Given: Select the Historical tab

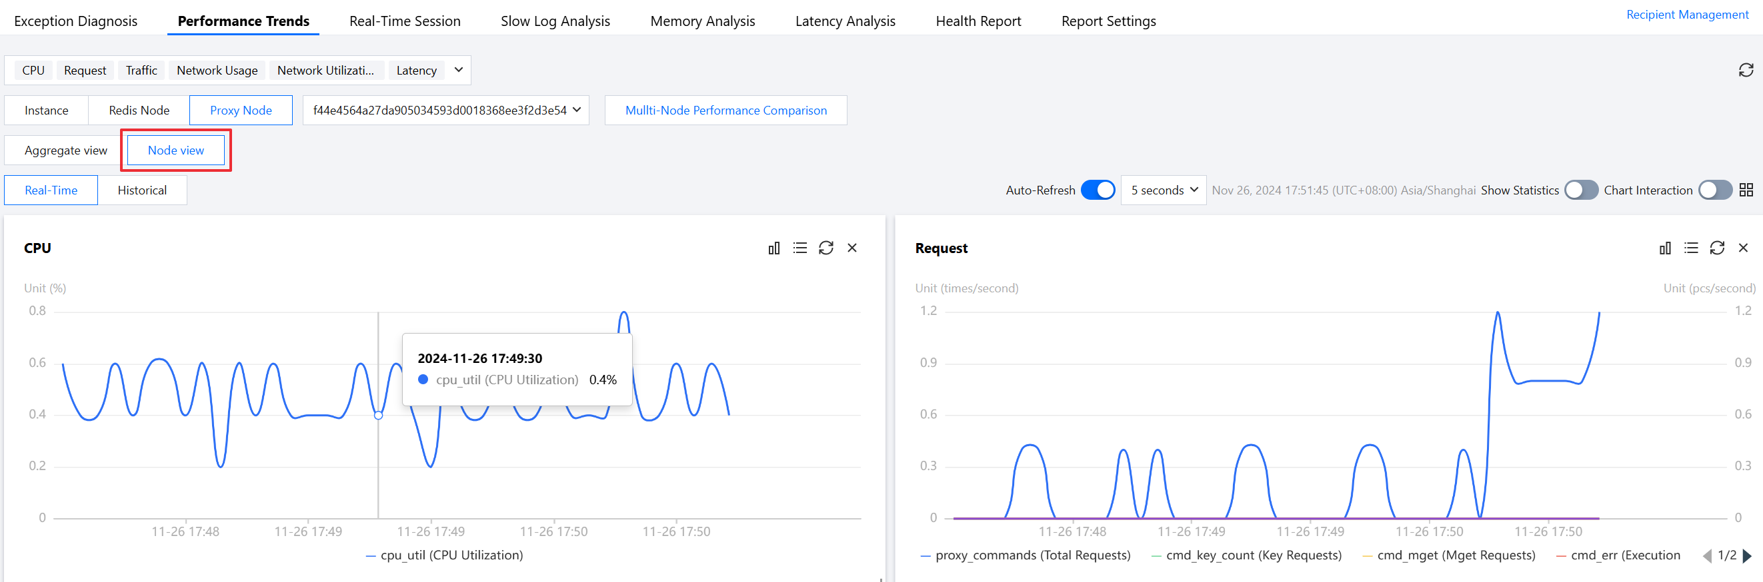Looking at the screenshot, I should click(x=141, y=190).
